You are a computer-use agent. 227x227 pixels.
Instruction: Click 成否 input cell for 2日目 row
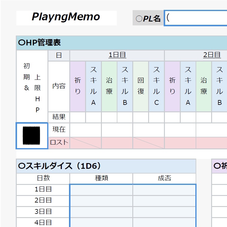coord(164,201)
